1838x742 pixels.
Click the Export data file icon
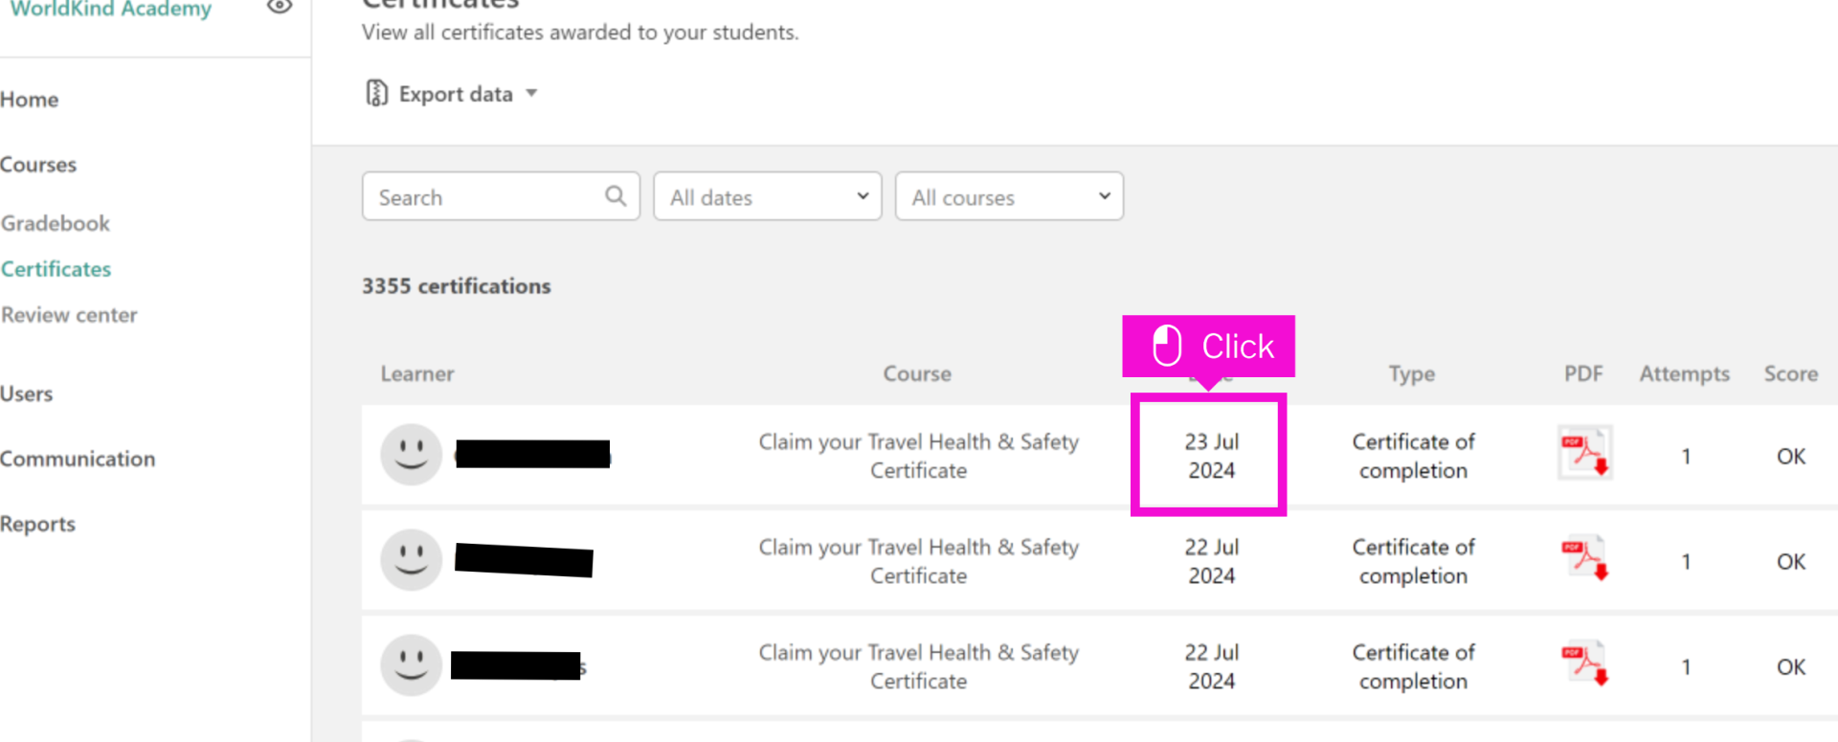coord(376,93)
